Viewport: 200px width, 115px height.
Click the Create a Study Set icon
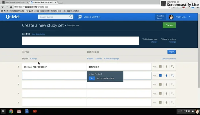[80, 17]
